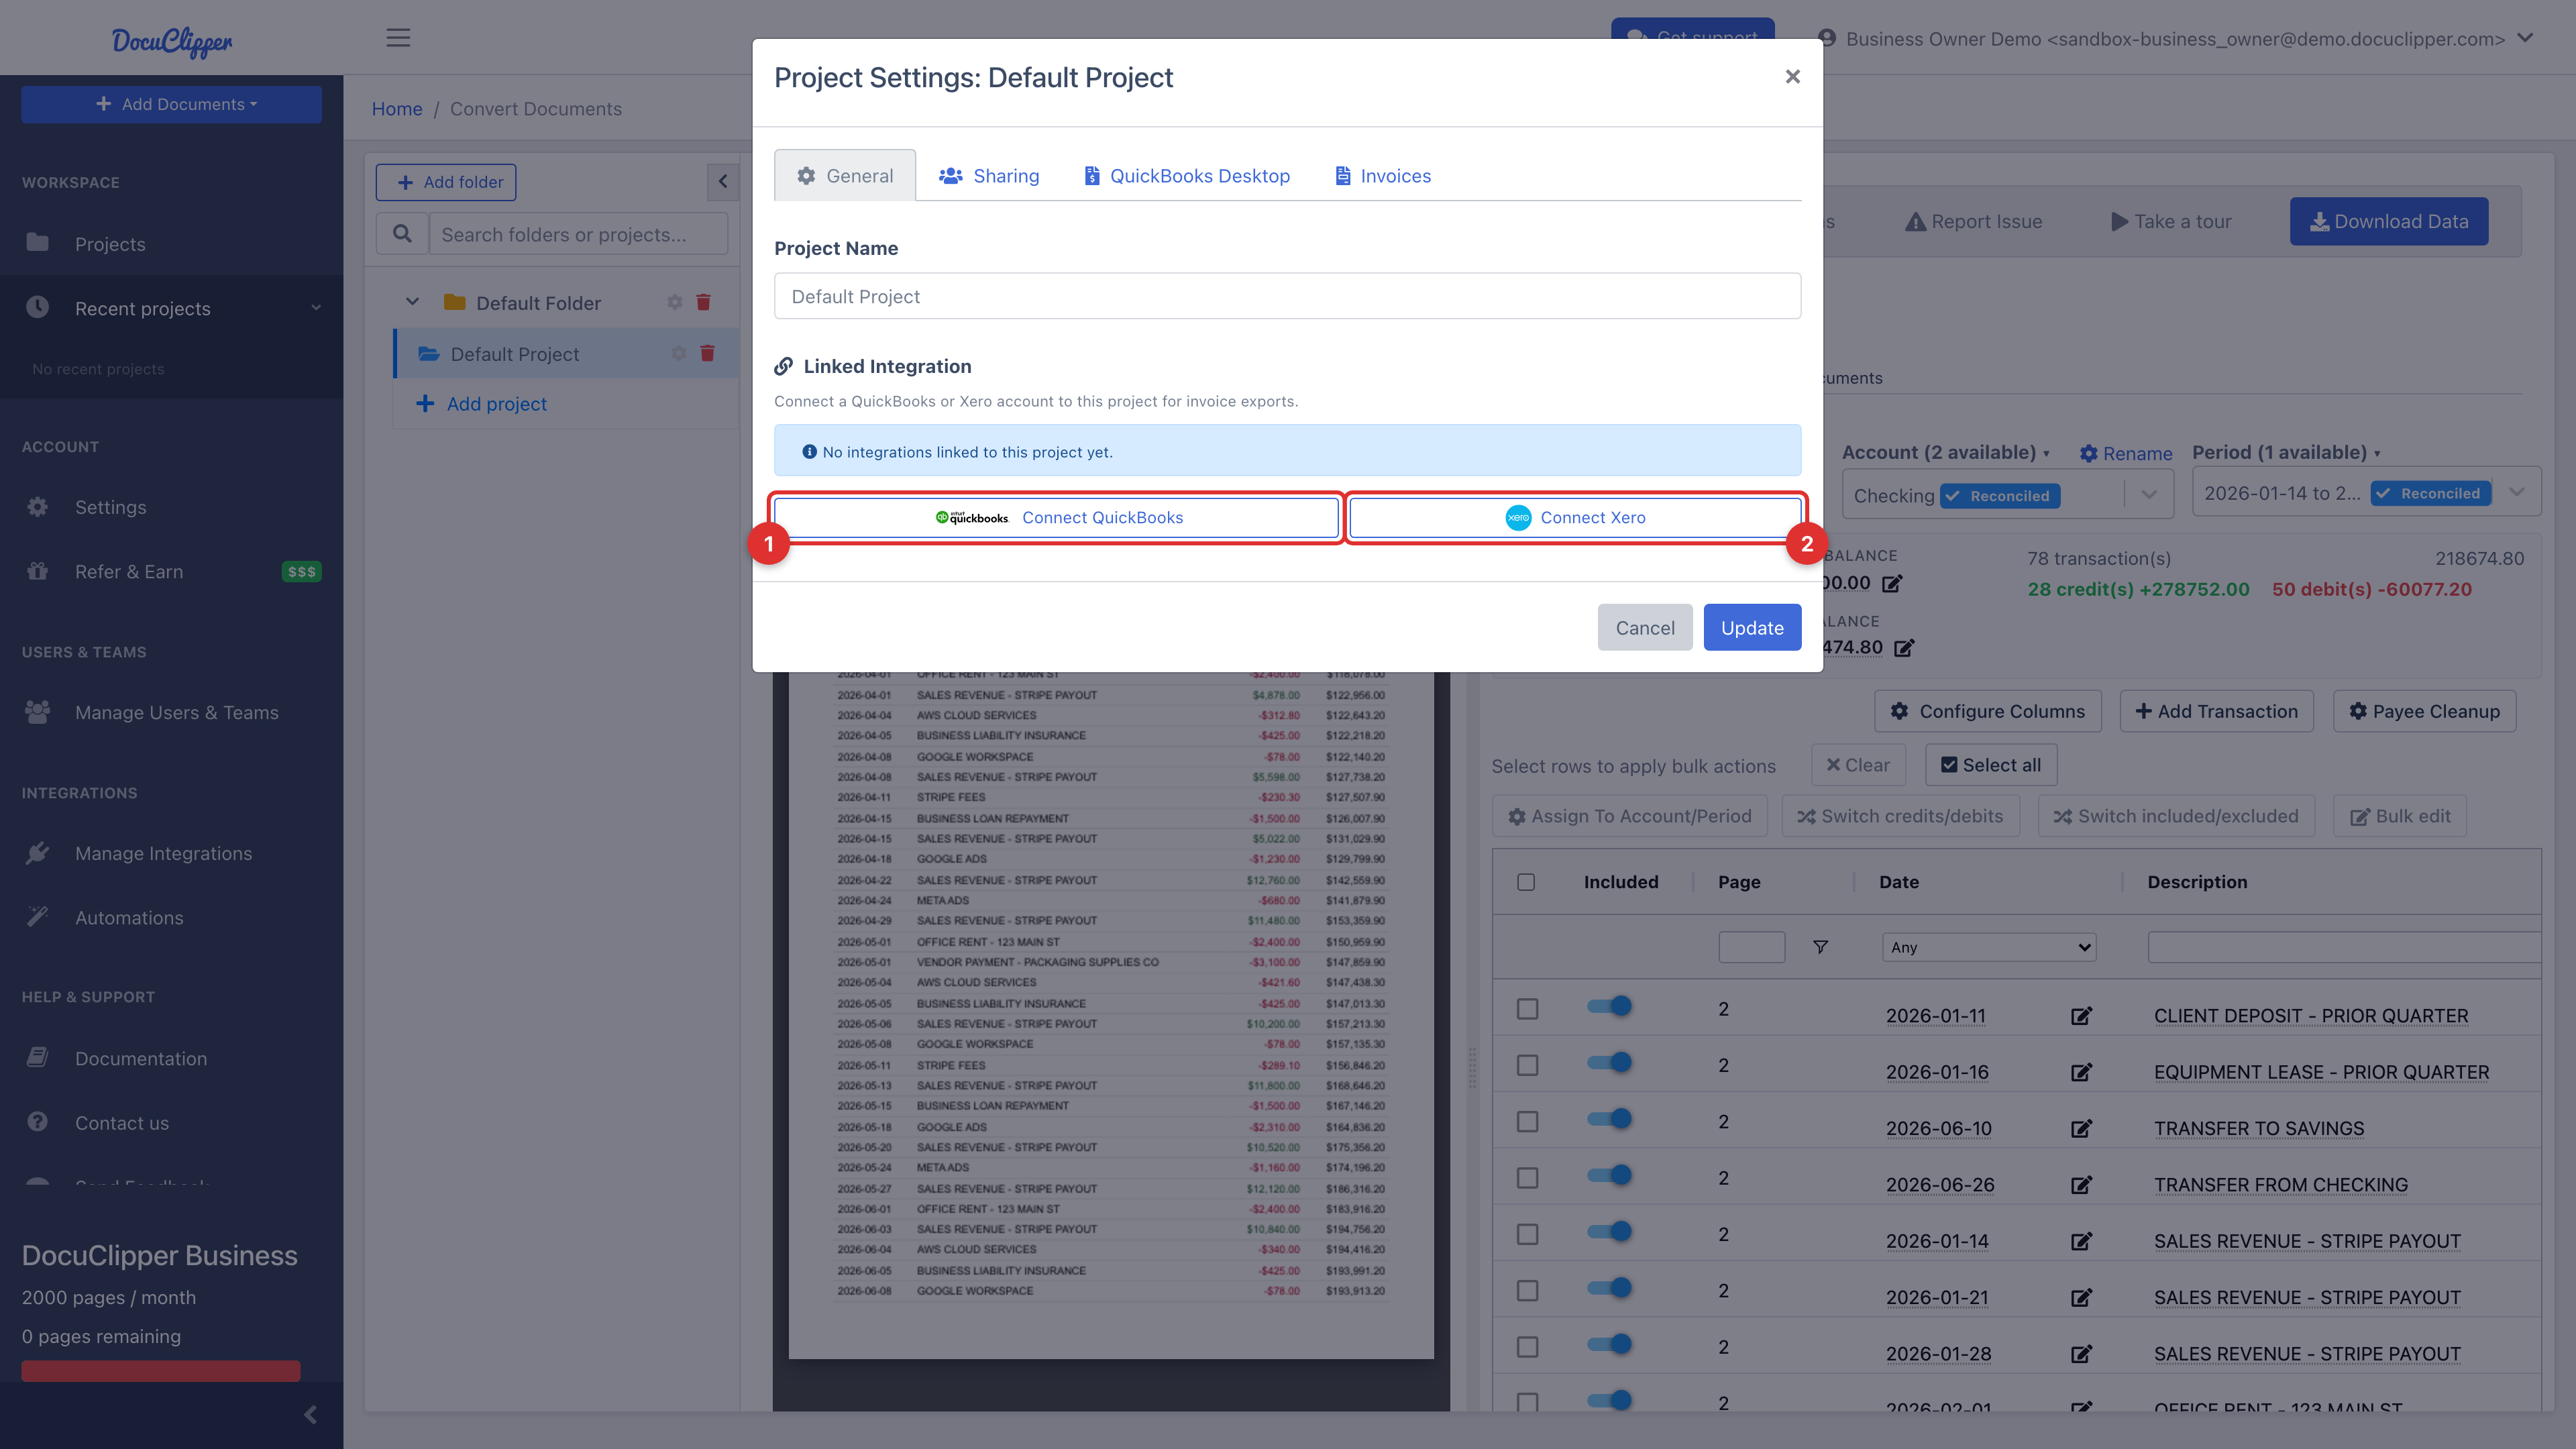Check the CLIENT DEPOSIT - PRIOR QUARTER row

(x=1527, y=1009)
